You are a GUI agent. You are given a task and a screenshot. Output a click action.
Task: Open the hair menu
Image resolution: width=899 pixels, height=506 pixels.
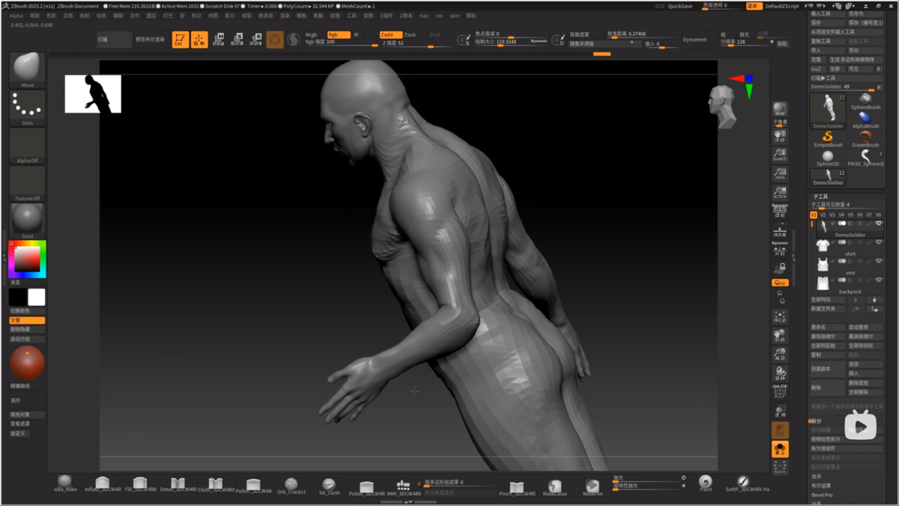424,16
